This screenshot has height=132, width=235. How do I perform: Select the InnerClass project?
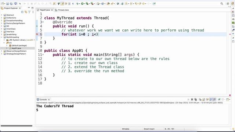pos(11,29)
